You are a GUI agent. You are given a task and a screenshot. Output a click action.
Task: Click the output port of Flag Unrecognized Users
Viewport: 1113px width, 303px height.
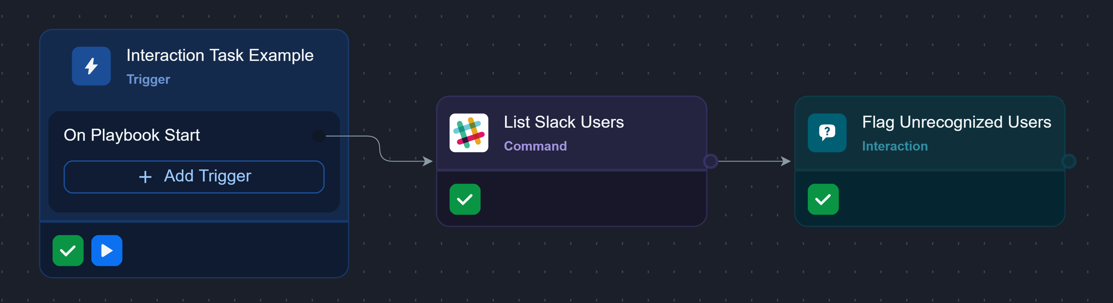[x=1069, y=161]
